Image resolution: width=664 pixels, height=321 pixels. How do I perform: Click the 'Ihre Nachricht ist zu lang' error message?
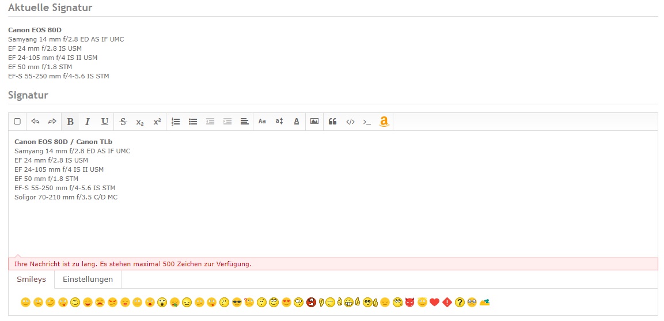point(132,264)
